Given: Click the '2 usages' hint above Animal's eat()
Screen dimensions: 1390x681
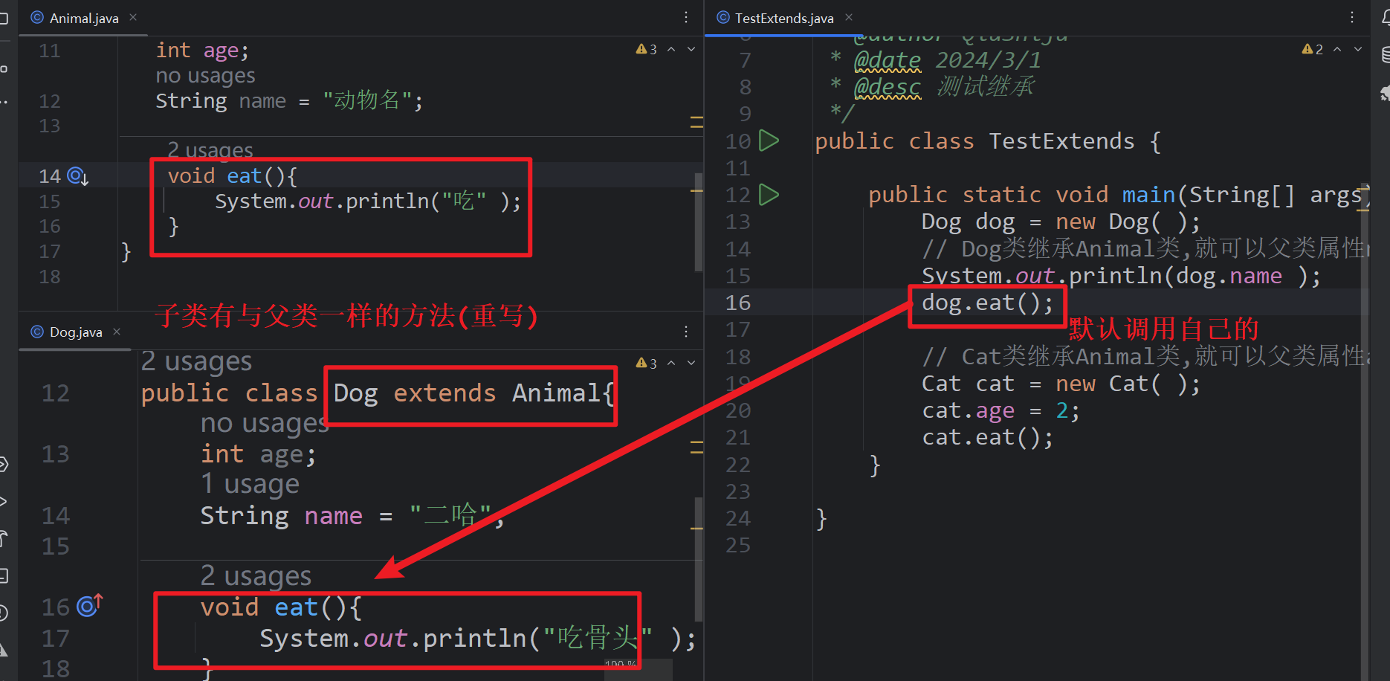Looking at the screenshot, I should [x=210, y=149].
